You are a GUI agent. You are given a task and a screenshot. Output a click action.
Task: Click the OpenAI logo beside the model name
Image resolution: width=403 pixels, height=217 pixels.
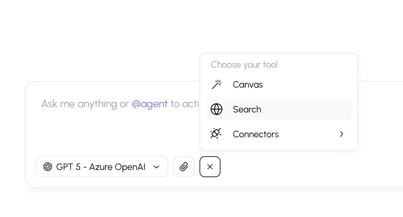pyautogui.click(x=48, y=167)
